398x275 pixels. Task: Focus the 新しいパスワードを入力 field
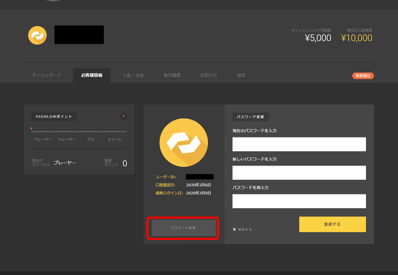[x=299, y=173]
